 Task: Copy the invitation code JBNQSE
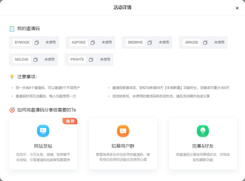pyautogui.click(x=205, y=42)
